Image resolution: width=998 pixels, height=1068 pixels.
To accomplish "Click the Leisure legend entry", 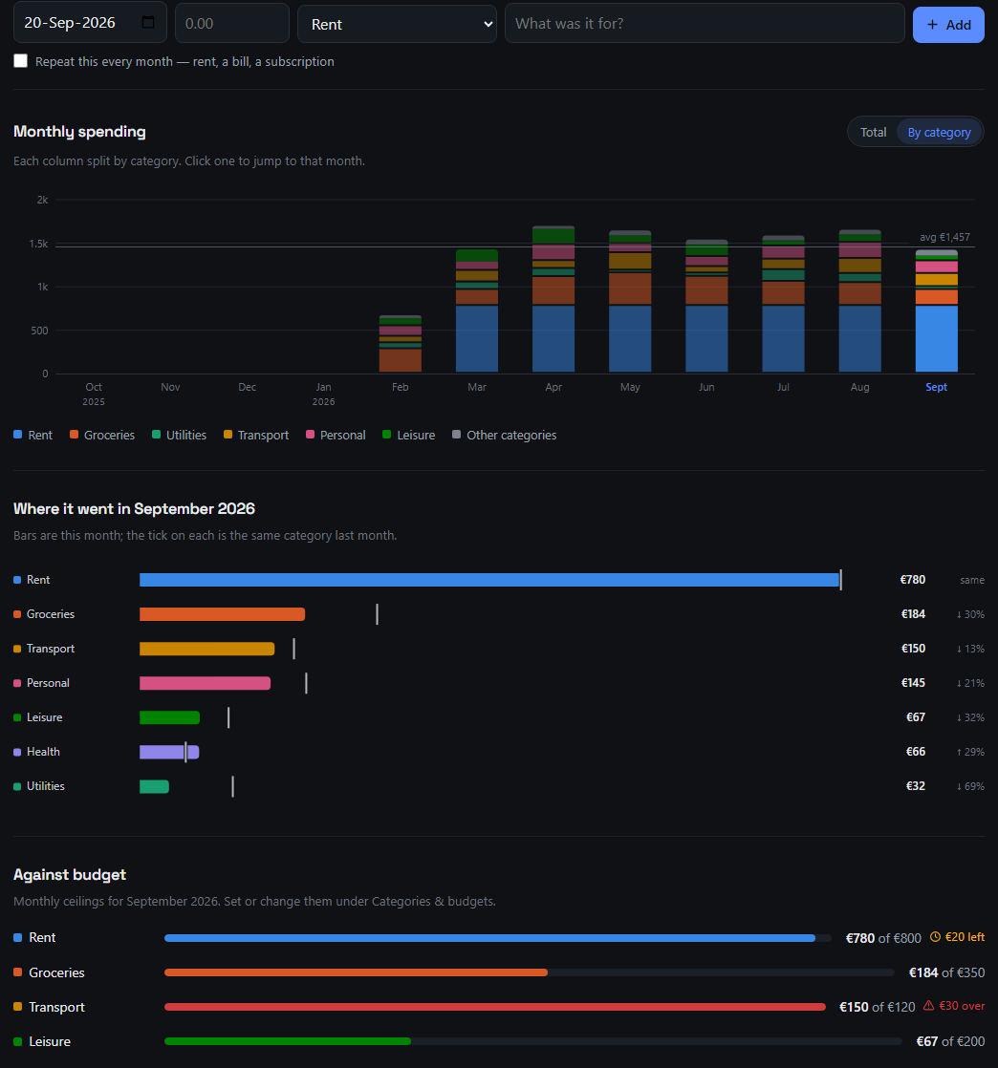I will point(408,435).
